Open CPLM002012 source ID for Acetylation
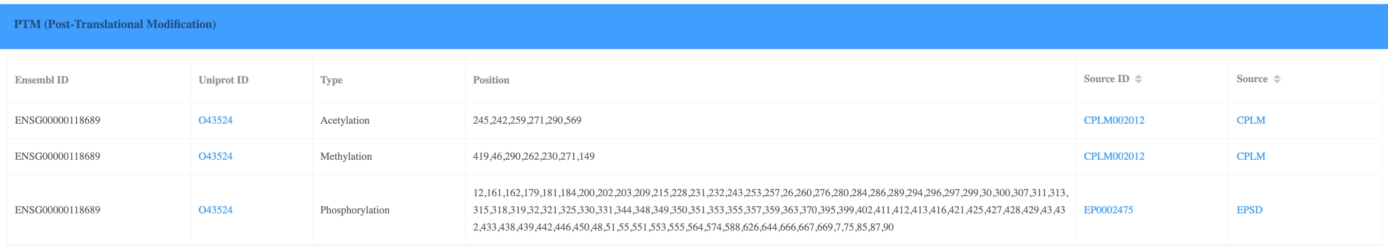Viewport: 1388px width, 249px height. coord(1114,120)
